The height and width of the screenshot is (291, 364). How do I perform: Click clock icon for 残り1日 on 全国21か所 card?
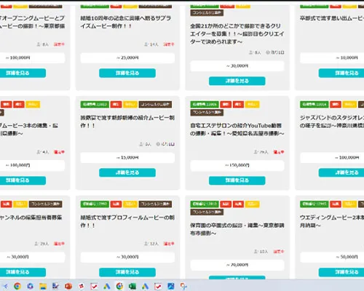coord(268,52)
